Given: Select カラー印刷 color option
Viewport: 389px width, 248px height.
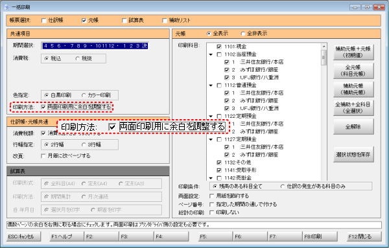Looking at the screenshot, I should [84, 95].
